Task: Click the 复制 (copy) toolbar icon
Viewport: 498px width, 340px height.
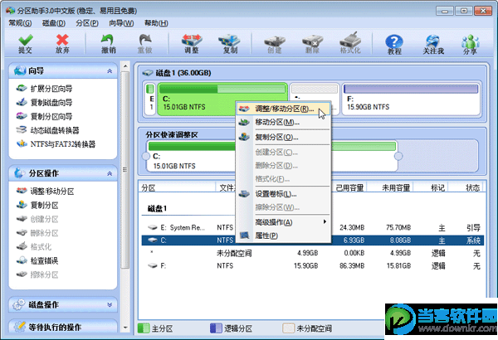Action: coord(229,43)
